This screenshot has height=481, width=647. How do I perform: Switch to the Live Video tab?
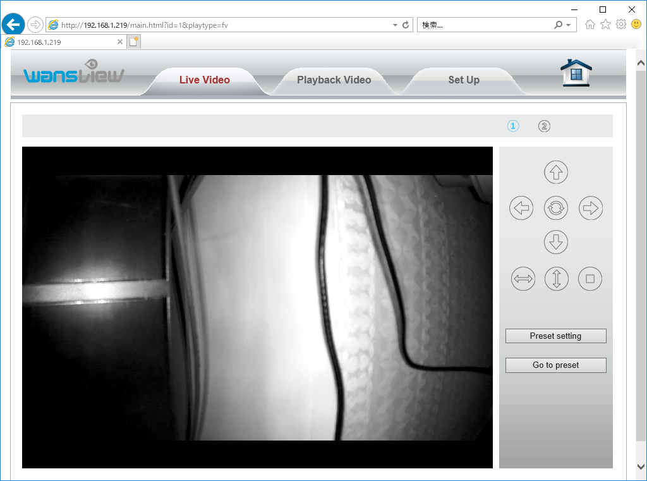tap(205, 80)
